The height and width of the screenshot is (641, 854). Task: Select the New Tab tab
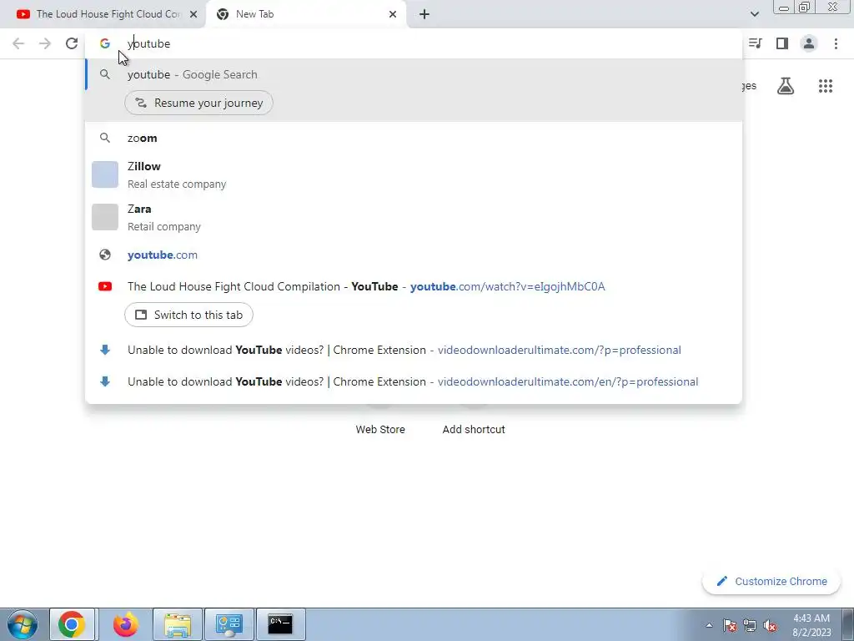[x=306, y=14]
